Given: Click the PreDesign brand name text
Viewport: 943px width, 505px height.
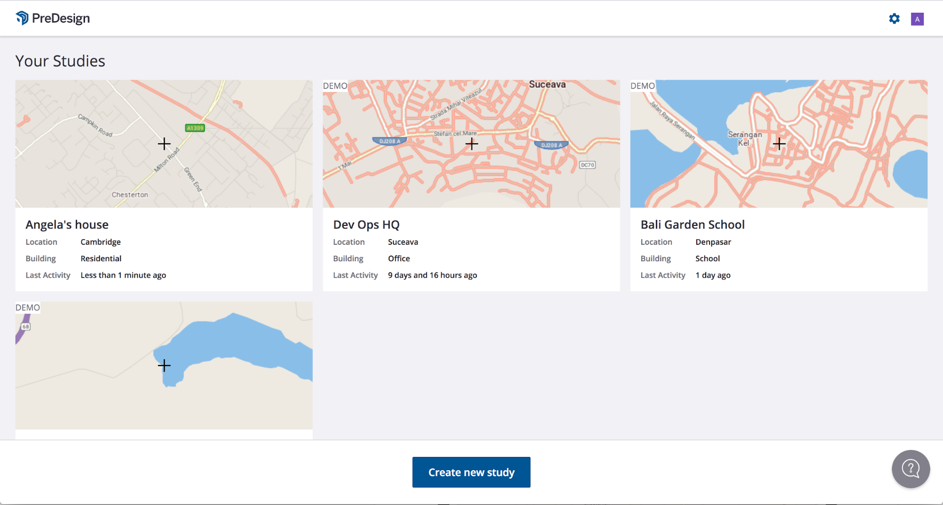Looking at the screenshot, I should (61, 18).
